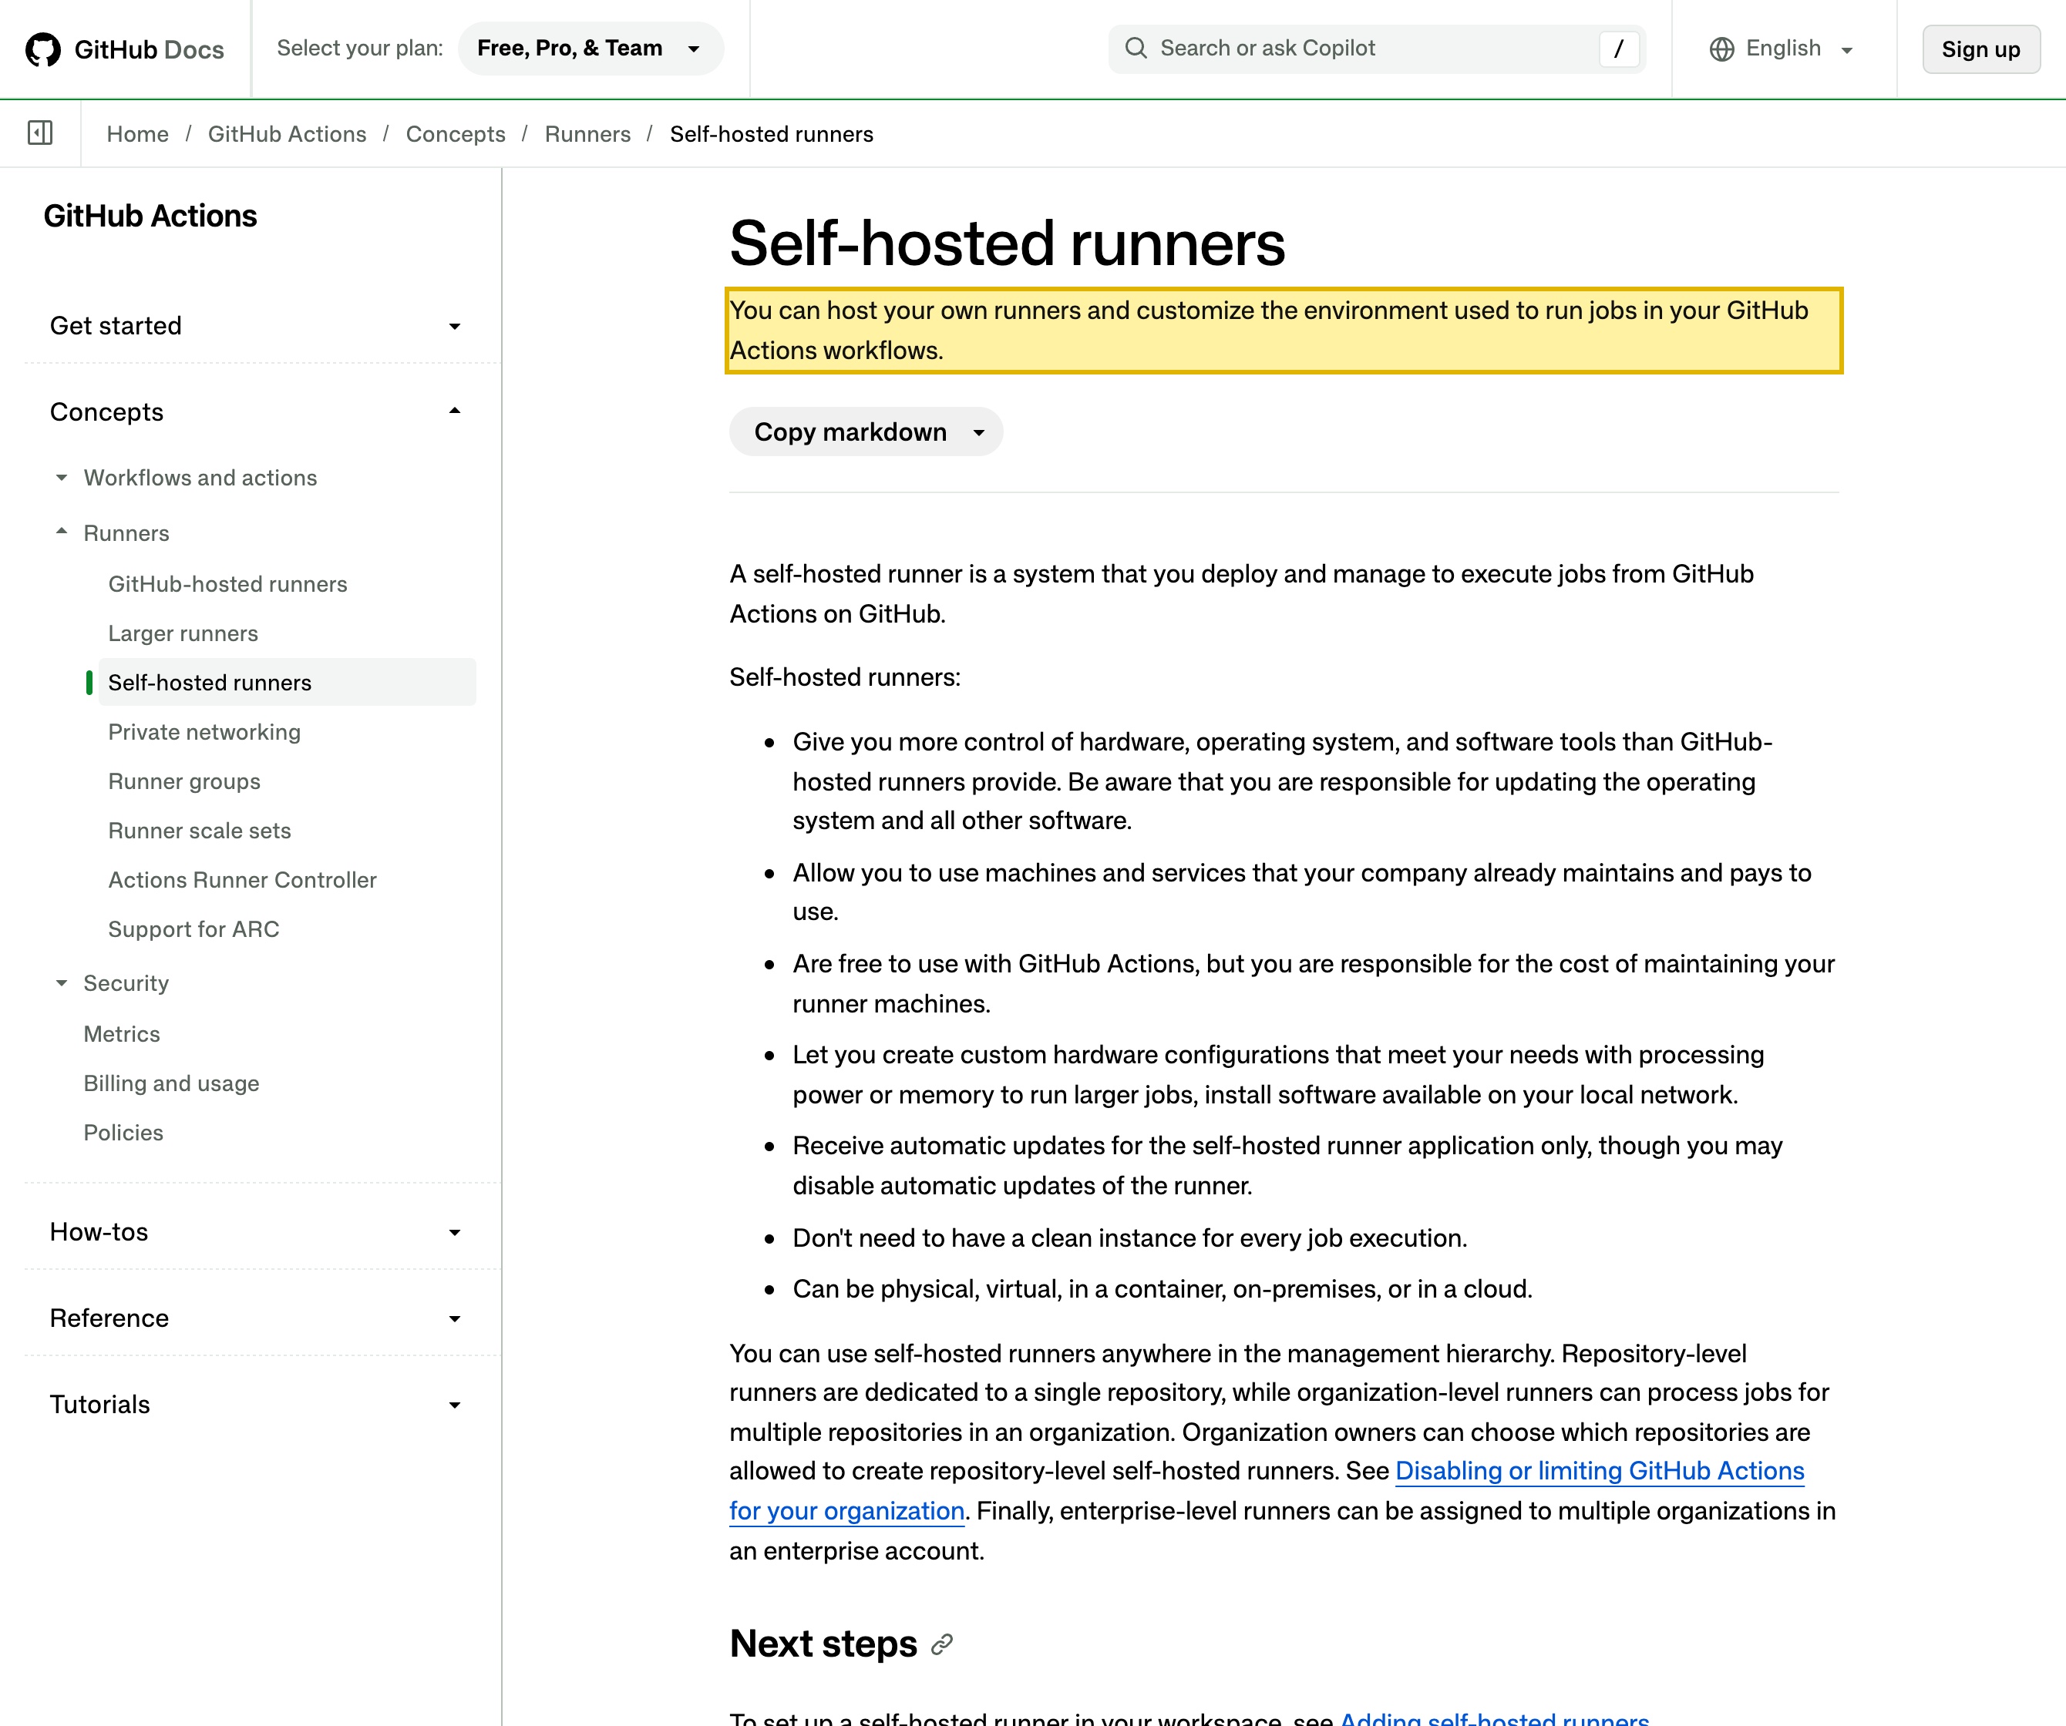Expand the Get started section
The height and width of the screenshot is (1726, 2066).
[256, 325]
